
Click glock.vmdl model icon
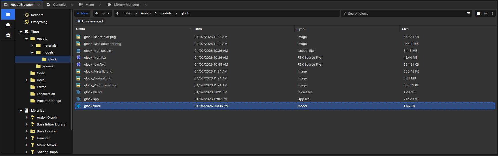(x=78, y=106)
